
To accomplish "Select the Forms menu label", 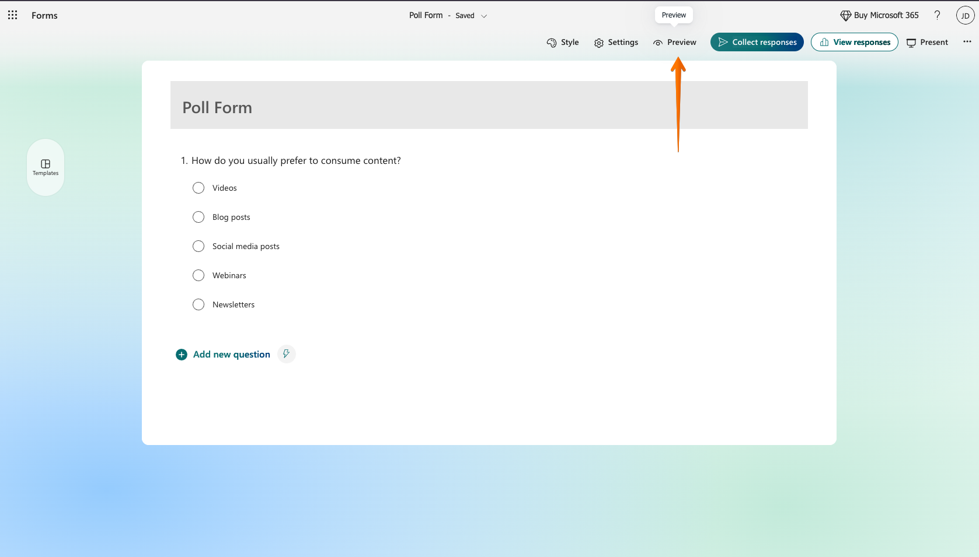I will tap(44, 15).
